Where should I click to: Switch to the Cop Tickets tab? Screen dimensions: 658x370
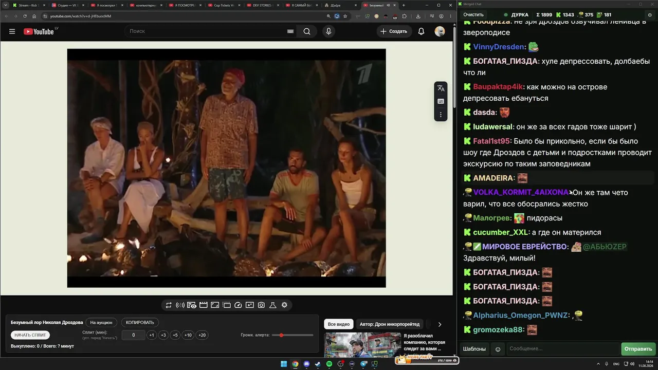pos(224,5)
